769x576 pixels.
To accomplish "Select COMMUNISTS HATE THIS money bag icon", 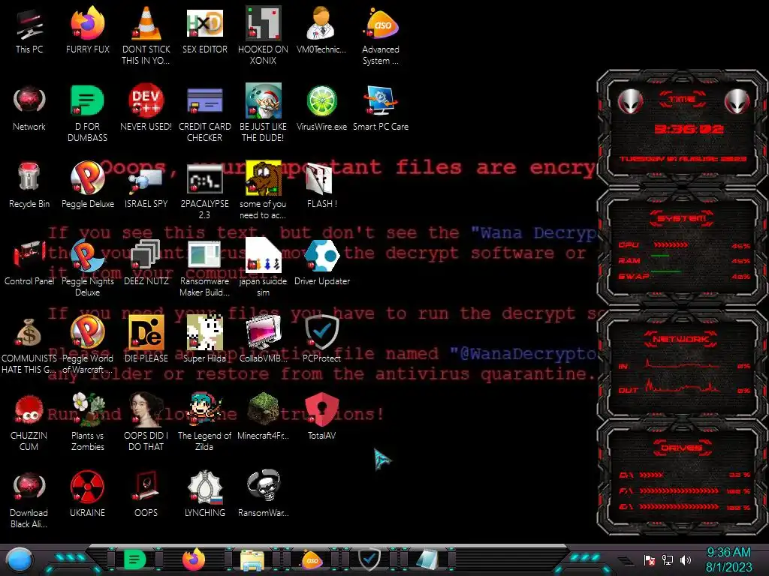I will (x=29, y=345).
